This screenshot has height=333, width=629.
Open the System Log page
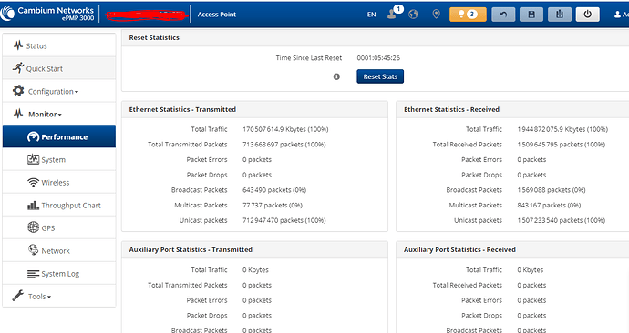point(59,274)
